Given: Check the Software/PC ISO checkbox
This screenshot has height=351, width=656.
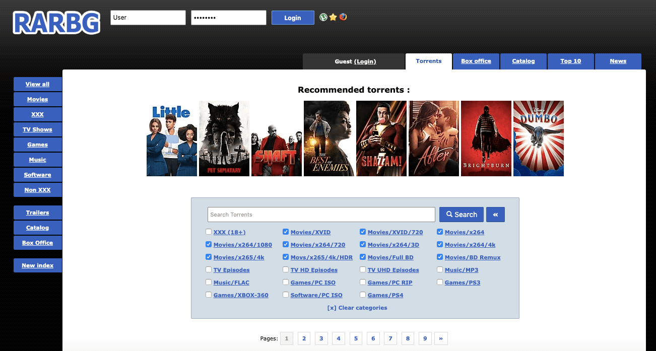Looking at the screenshot, I should 286,295.
